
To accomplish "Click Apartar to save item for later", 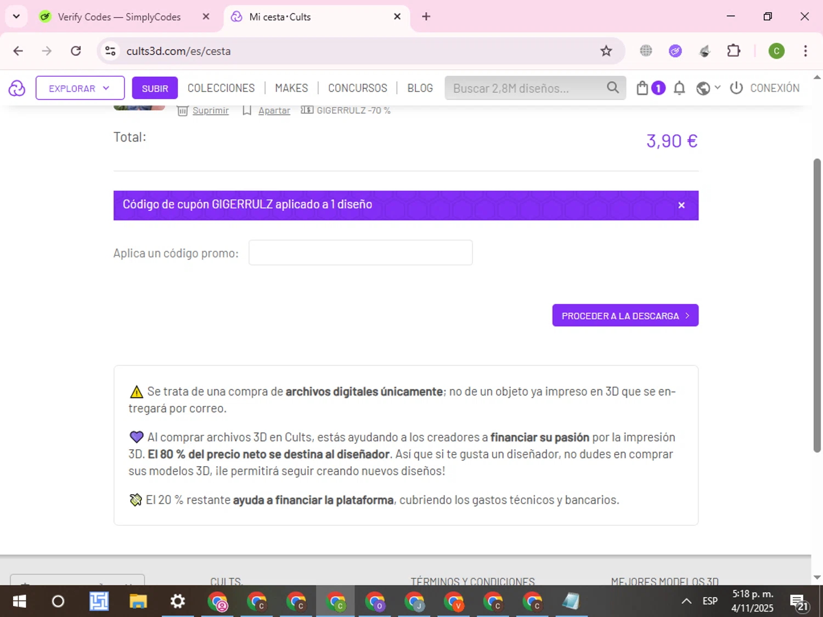I will [x=274, y=110].
